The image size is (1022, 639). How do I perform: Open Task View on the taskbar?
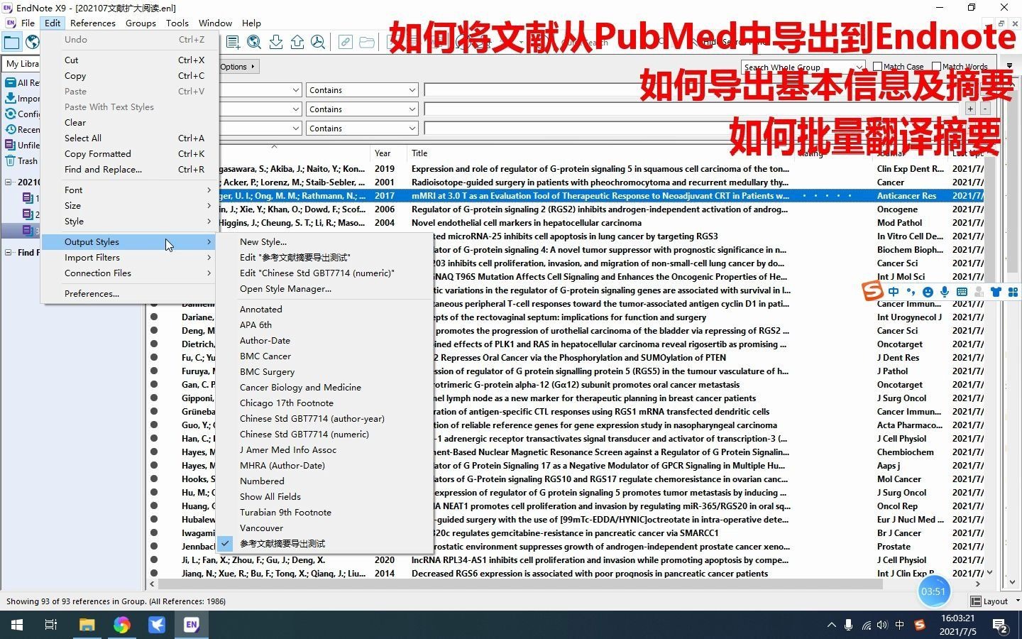point(51,625)
